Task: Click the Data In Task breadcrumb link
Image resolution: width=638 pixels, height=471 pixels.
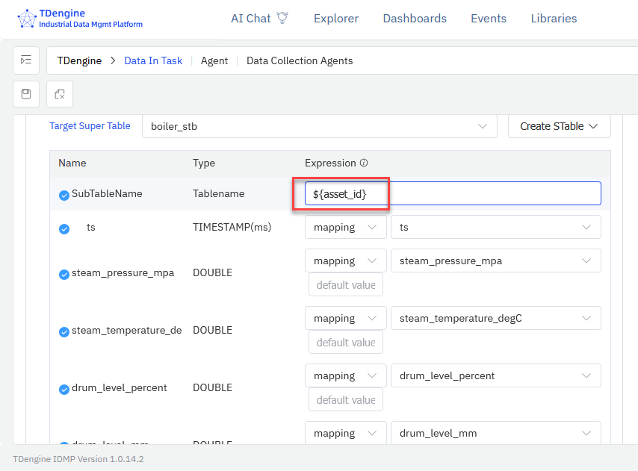Action: (153, 60)
